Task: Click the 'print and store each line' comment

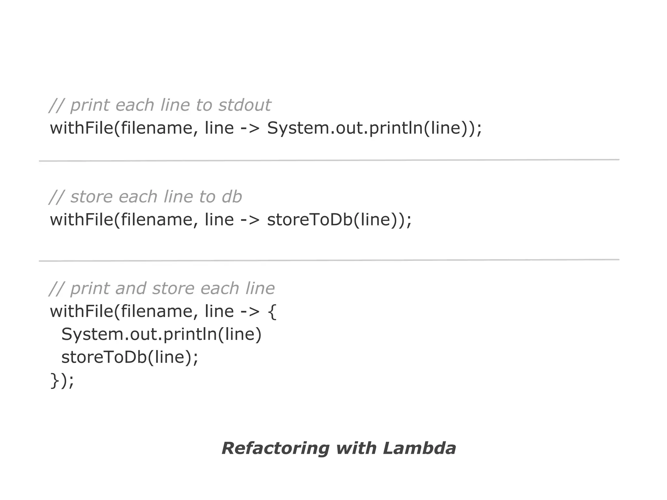Action: pos(162,289)
